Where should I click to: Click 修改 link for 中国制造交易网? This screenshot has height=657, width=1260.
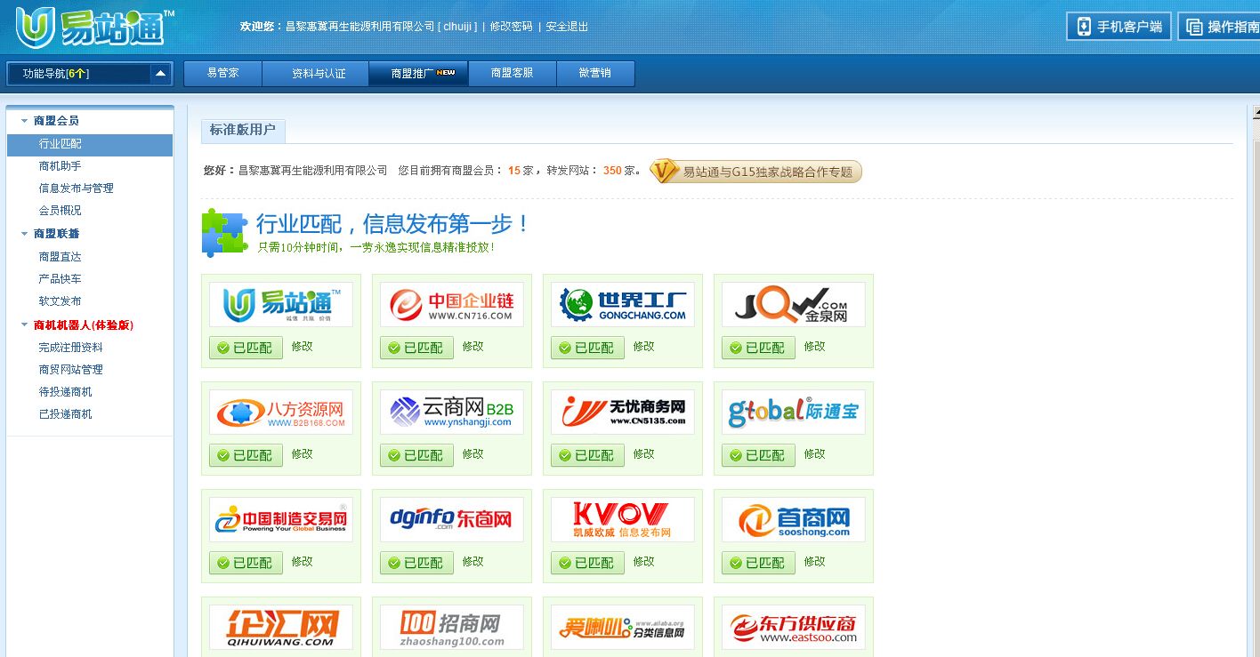click(303, 562)
